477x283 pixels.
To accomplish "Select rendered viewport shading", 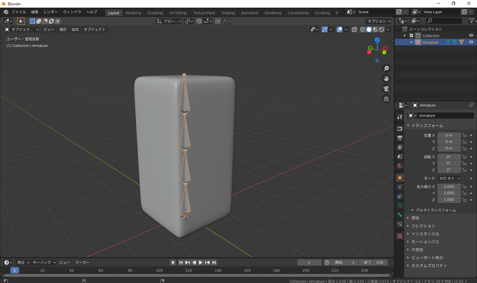I will [382, 29].
